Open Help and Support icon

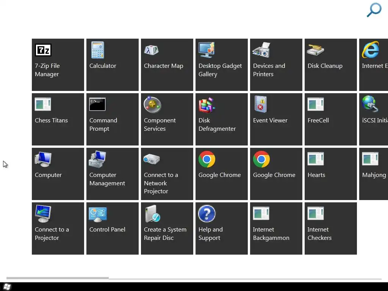(x=207, y=214)
